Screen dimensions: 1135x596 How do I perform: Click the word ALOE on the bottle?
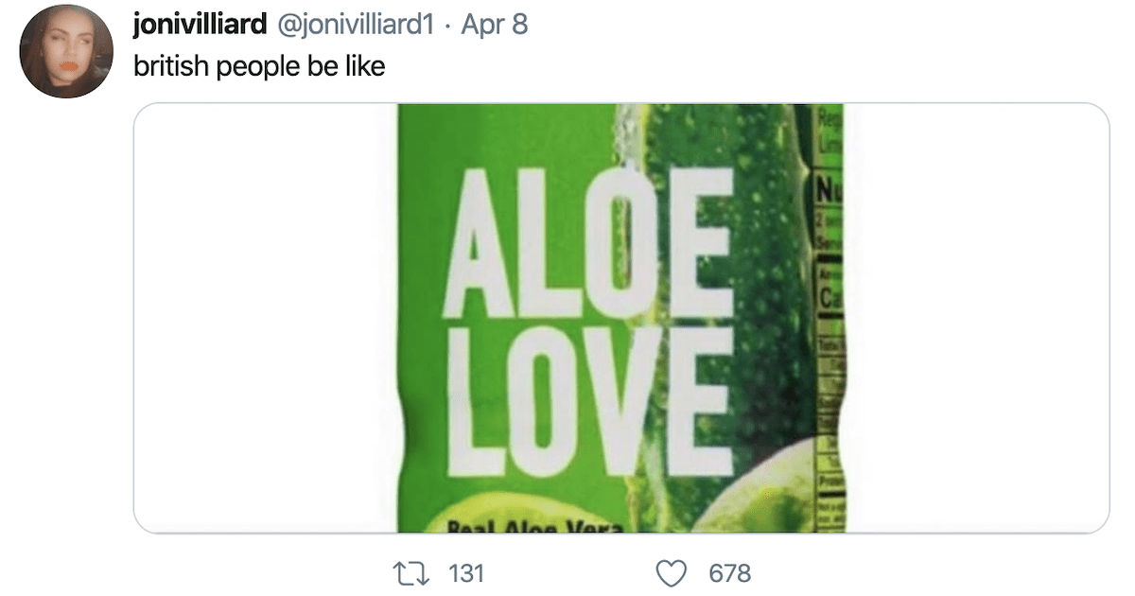(x=588, y=243)
